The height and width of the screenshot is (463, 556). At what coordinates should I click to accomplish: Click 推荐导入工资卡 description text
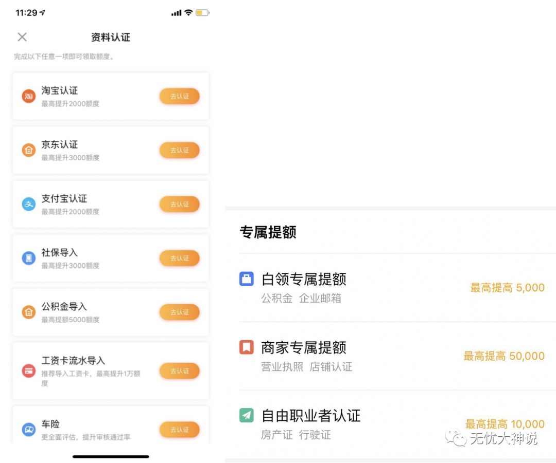[x=91, y=378]
